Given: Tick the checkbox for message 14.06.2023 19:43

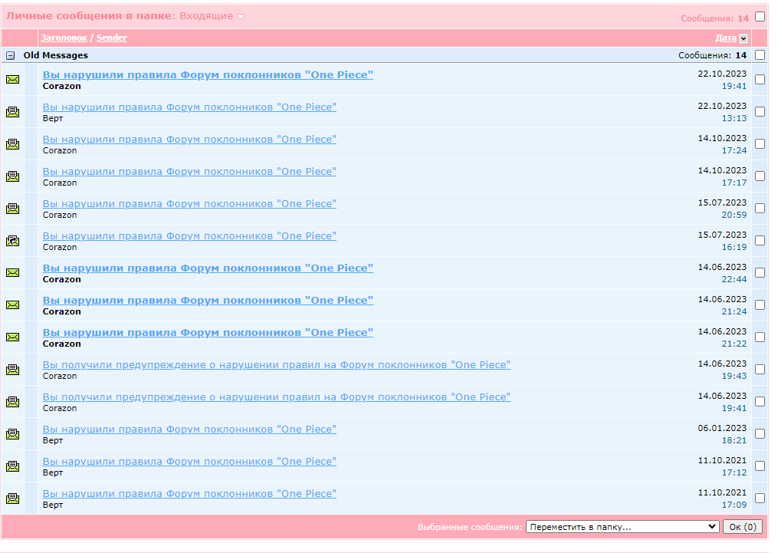Looking at the screenshot, I should pyautogui.click(x=760, y=370).
